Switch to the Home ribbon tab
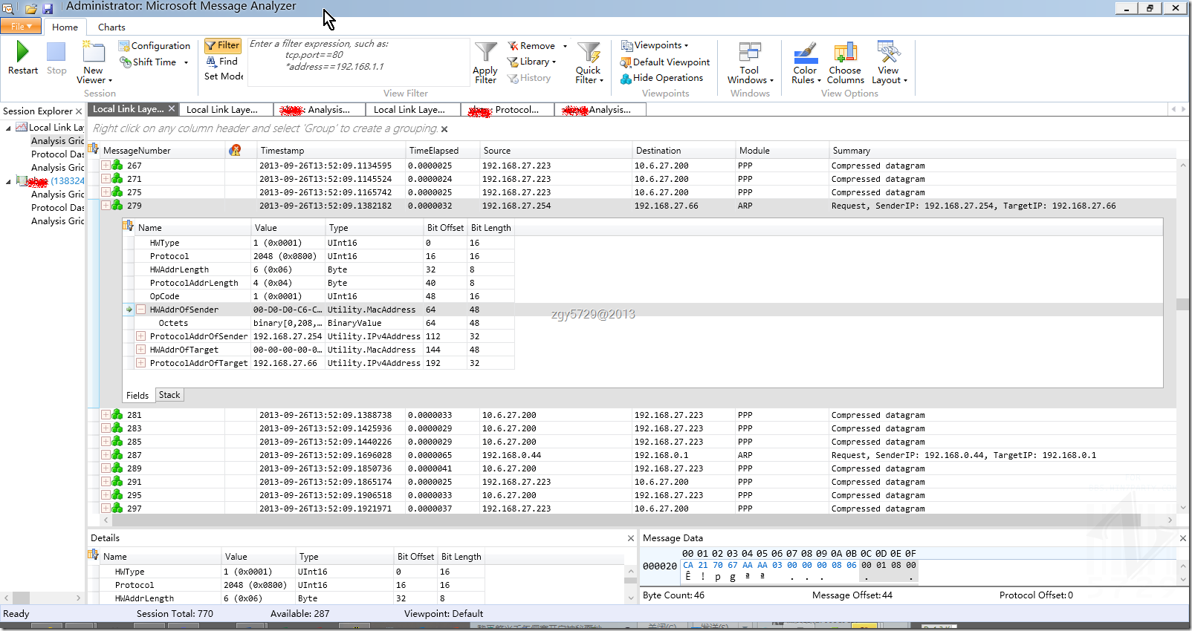Screen dimensions: 1192x631 point(65,27)
